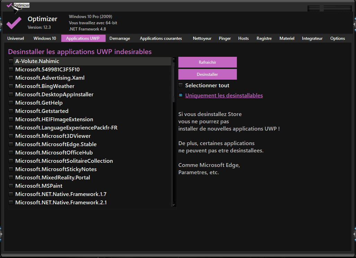356x258 pixels.
Task: Click the small Optimizer title bar icon
Action: coord(9,5)
